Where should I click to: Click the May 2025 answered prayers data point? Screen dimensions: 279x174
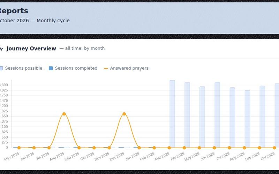tap(19, 148)
